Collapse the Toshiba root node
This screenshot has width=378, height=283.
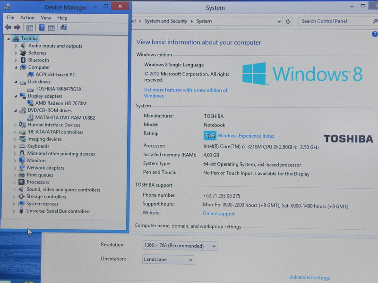9,39
